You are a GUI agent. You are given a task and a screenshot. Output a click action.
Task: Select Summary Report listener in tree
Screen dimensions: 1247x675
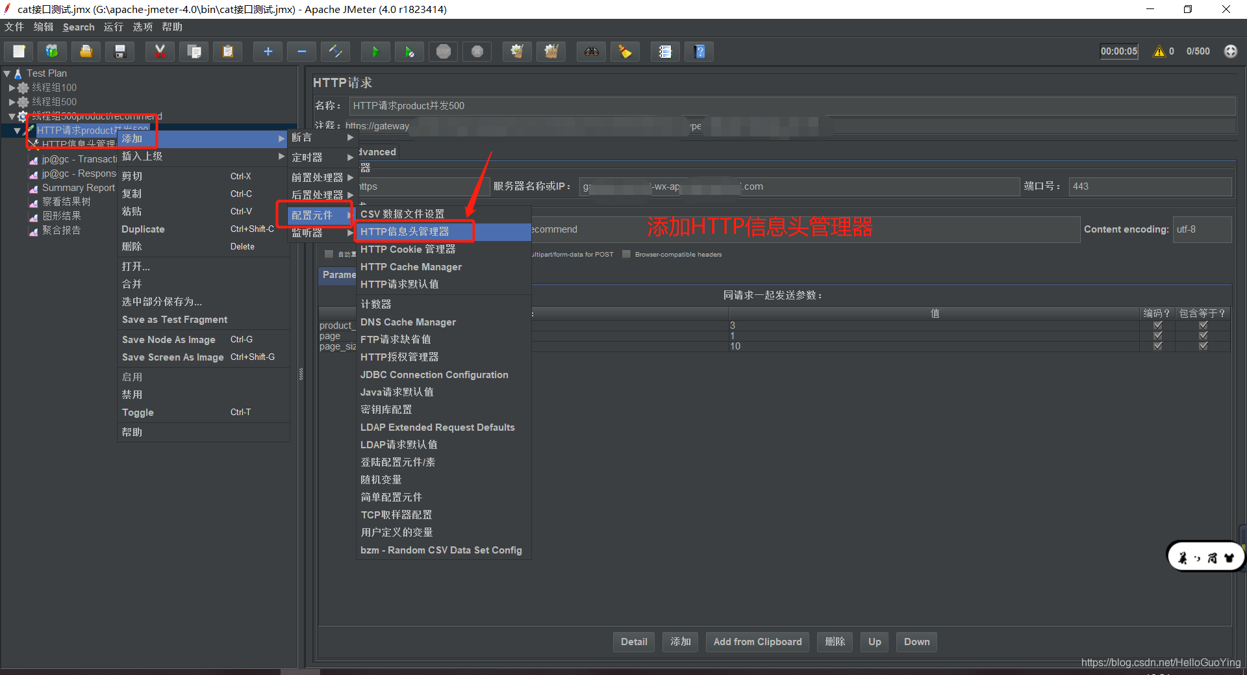coord(78,188)
